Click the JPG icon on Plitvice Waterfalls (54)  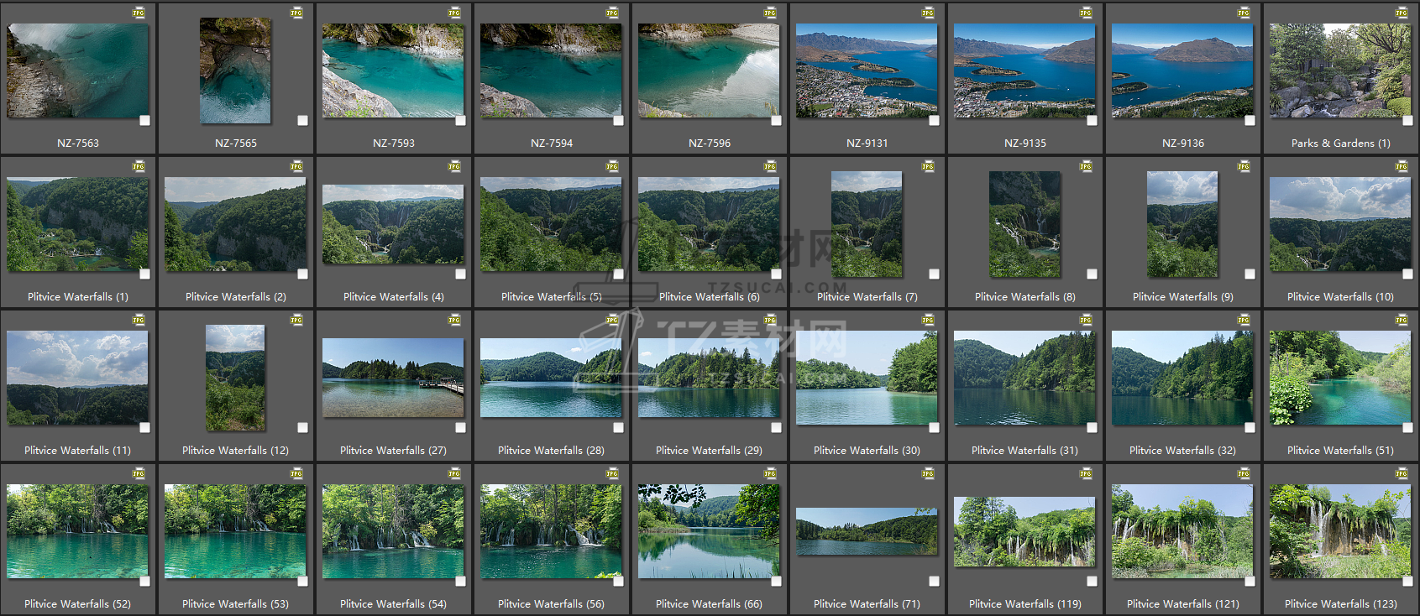click(x=454, y=473)
